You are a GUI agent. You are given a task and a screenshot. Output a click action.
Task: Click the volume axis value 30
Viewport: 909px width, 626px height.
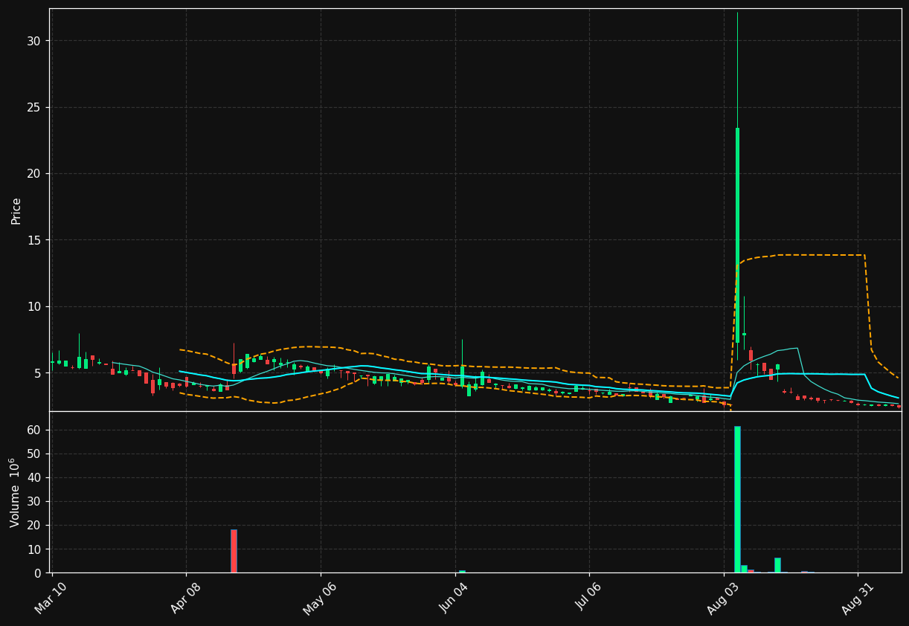point(33,501)
